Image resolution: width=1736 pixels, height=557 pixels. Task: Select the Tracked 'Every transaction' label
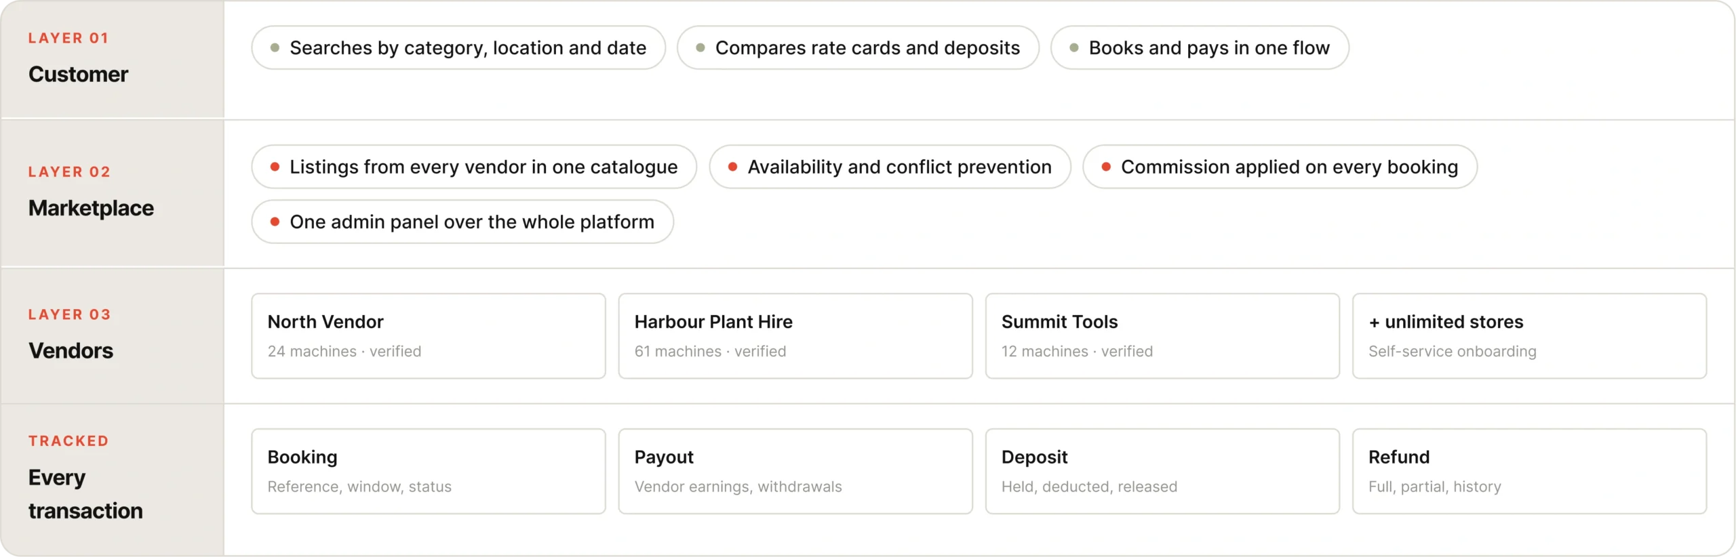pos(85,478)
